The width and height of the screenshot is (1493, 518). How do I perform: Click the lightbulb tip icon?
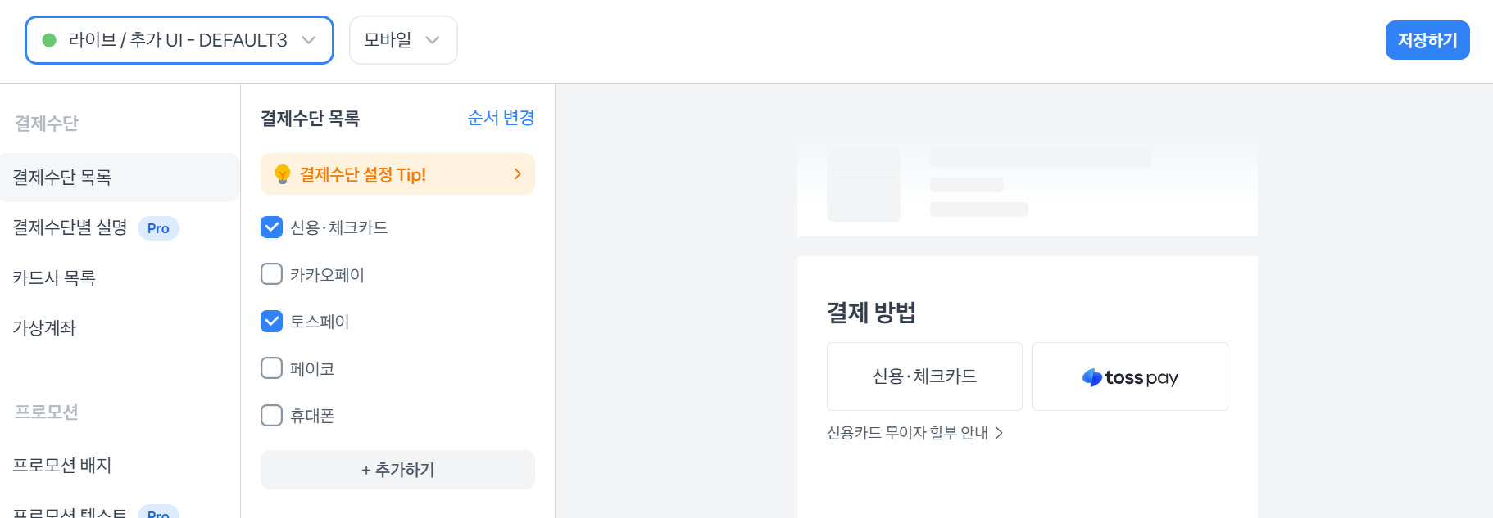click(282, 174)
